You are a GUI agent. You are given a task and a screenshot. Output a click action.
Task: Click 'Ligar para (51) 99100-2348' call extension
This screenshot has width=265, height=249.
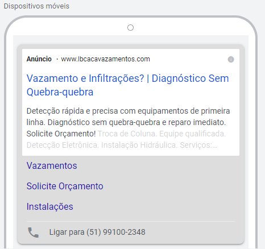[x=97, y=232]
